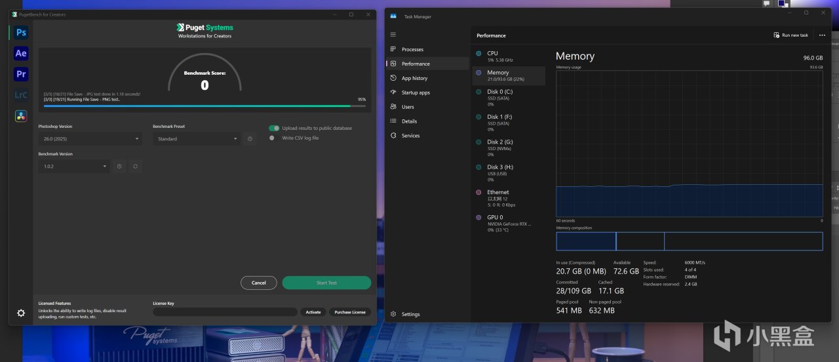Viewport: 839px width, 362px height.
Task: Click the Cached value 17.1 GB
Action: [x=611, y=291]
